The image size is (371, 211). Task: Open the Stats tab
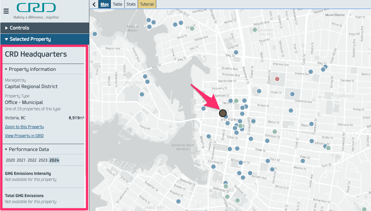(x=131, y=4)
